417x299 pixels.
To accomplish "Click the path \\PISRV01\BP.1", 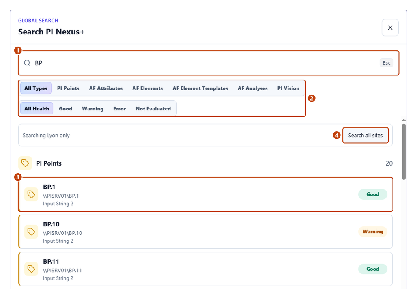I will [61, 196].
